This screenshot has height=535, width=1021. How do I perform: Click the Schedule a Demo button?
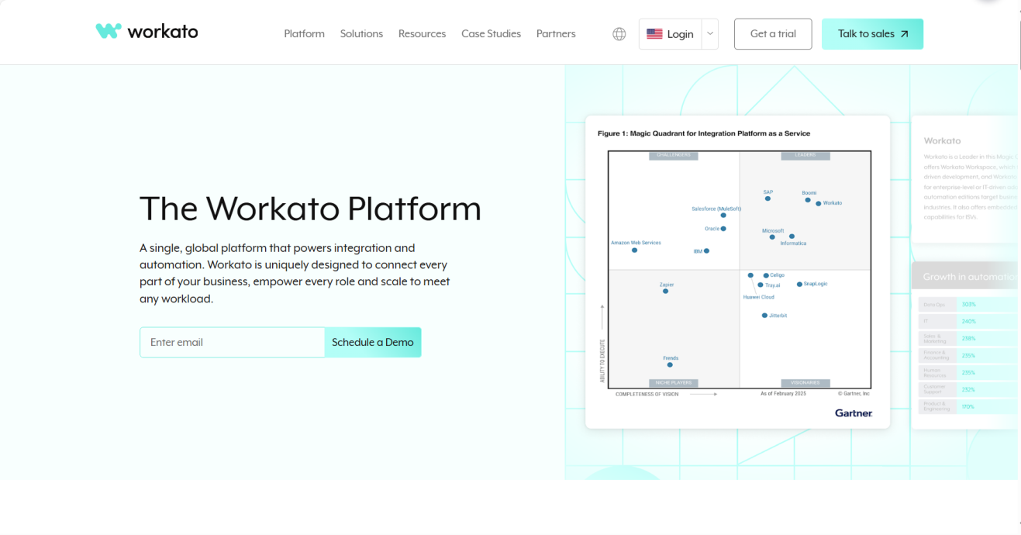pos(373,342)
